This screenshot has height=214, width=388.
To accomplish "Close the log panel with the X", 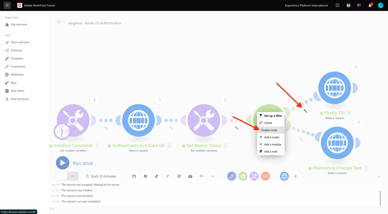I will 379,176.
